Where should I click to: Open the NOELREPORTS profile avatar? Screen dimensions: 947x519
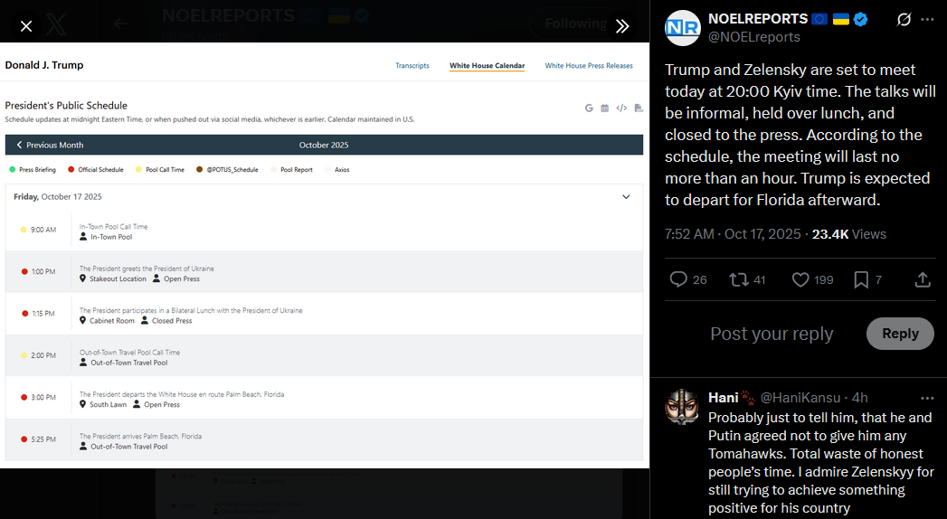[683, 28]
